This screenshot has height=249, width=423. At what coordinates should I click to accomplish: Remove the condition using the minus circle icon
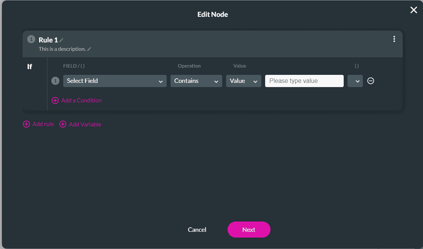click(x=371, y=81)
